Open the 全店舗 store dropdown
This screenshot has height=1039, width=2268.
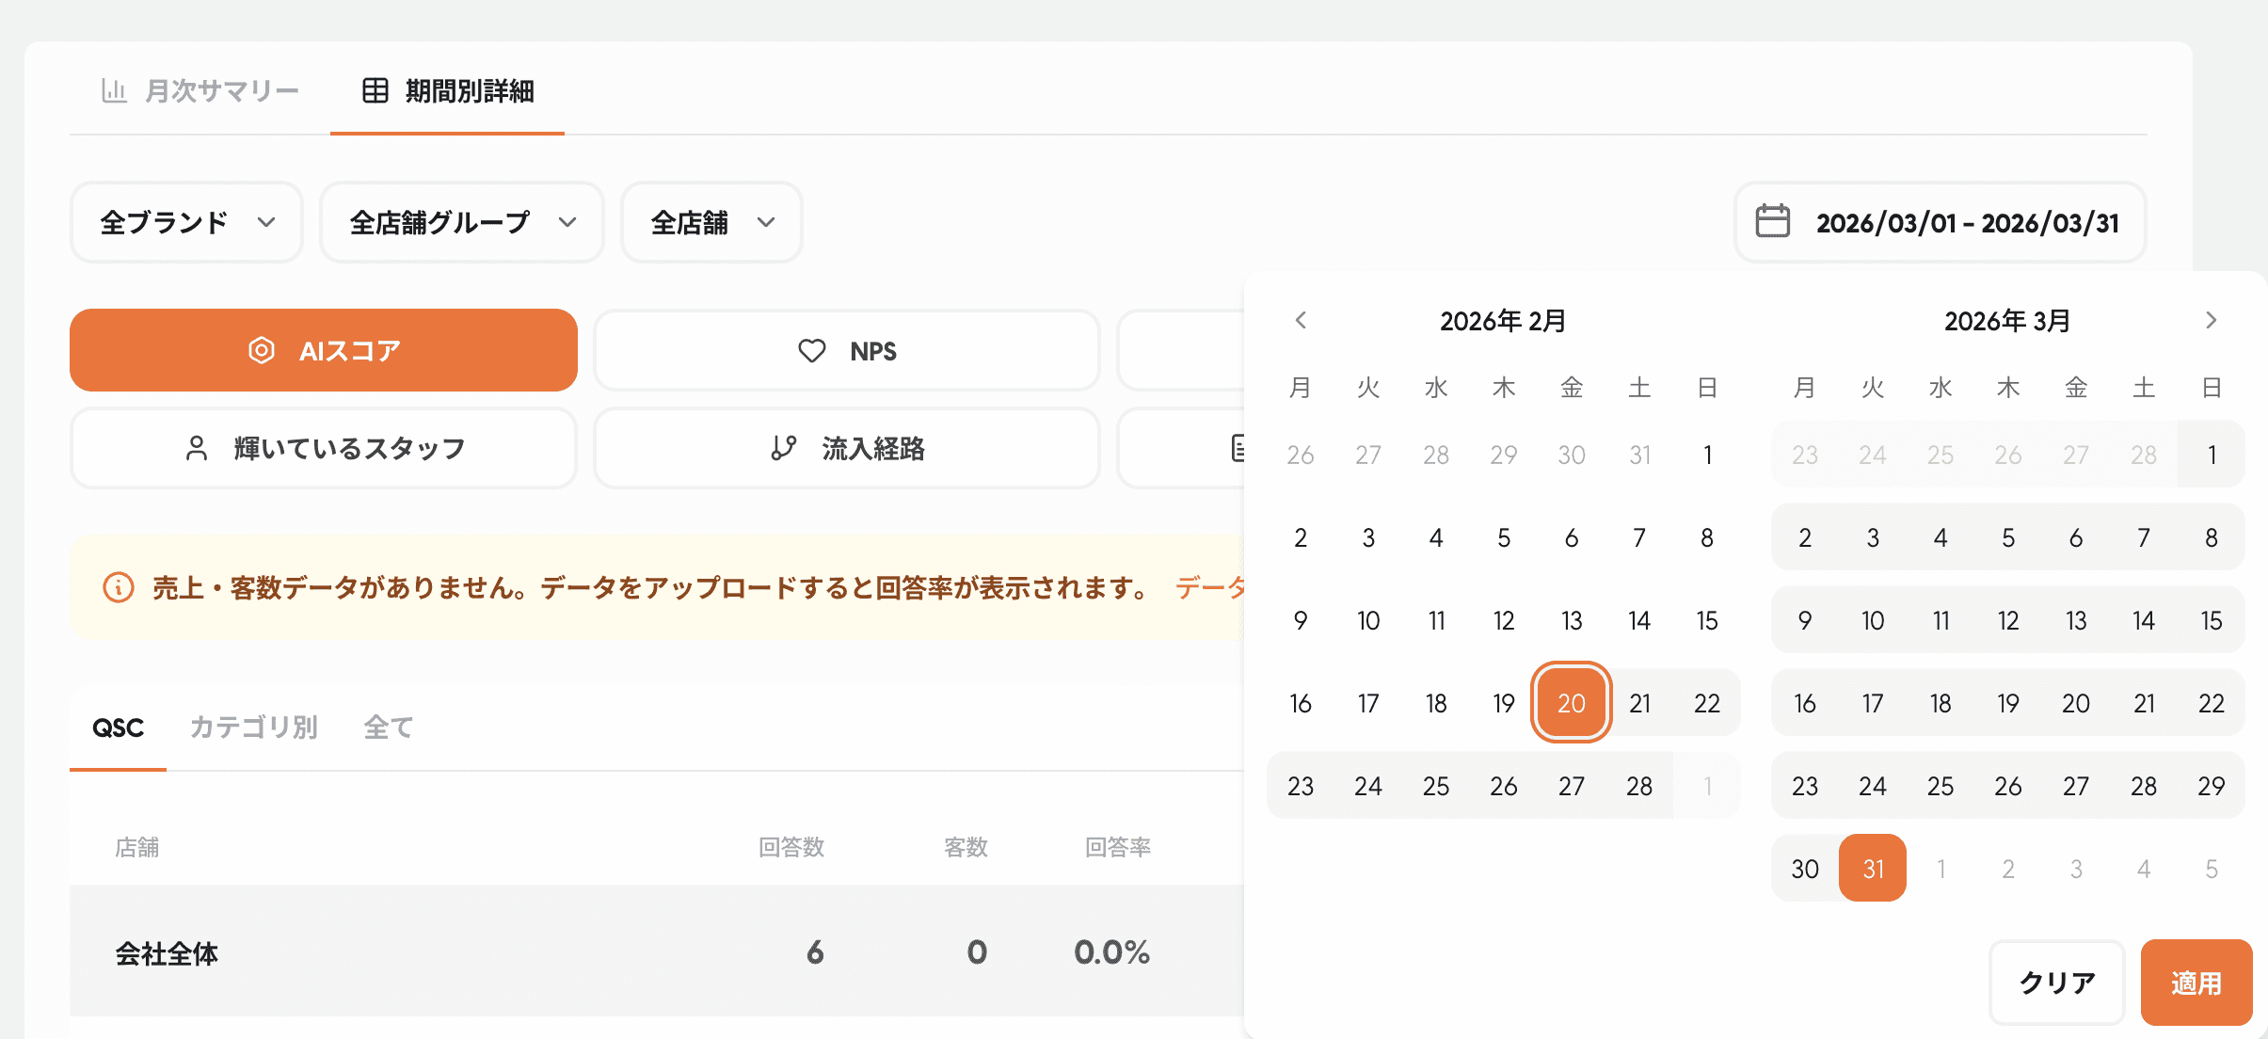(711, 222)
